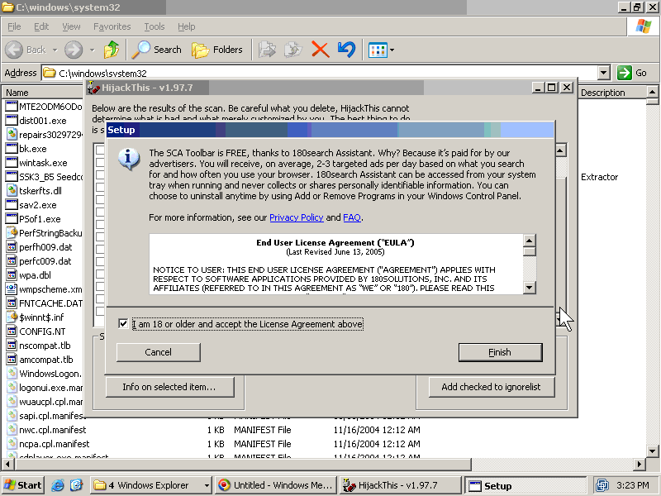
Task: Expand the Views dropdown arrow
Action: [x=392, y=50]
